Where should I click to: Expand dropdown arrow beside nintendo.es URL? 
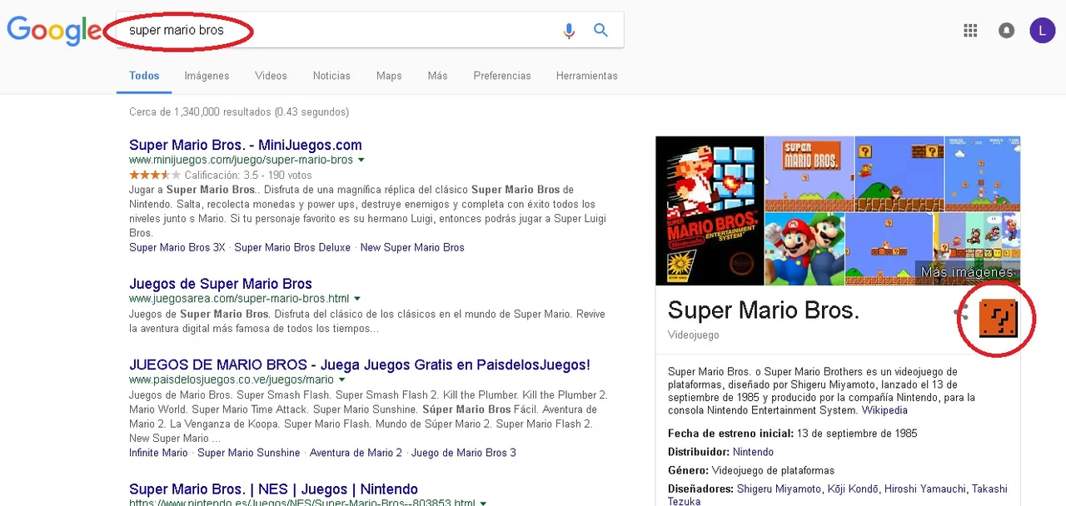point(483,503)
